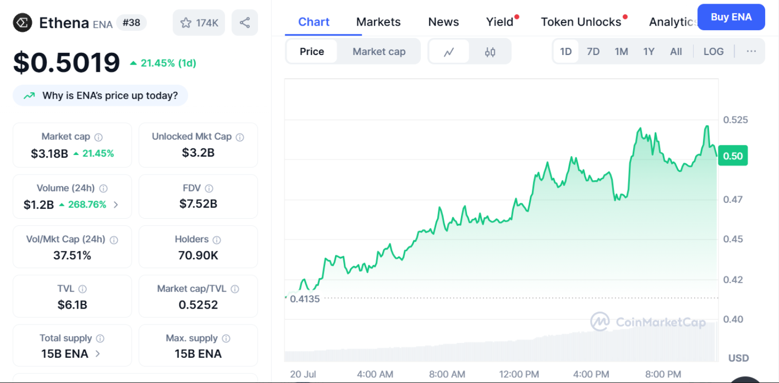Screen dimensions: 779x383
Task: Open the Token Unlocks tab
Action: (x=581, y=22)
